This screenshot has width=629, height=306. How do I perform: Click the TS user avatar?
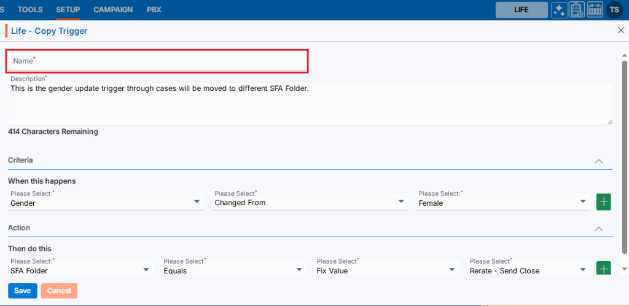pos(614,10)
